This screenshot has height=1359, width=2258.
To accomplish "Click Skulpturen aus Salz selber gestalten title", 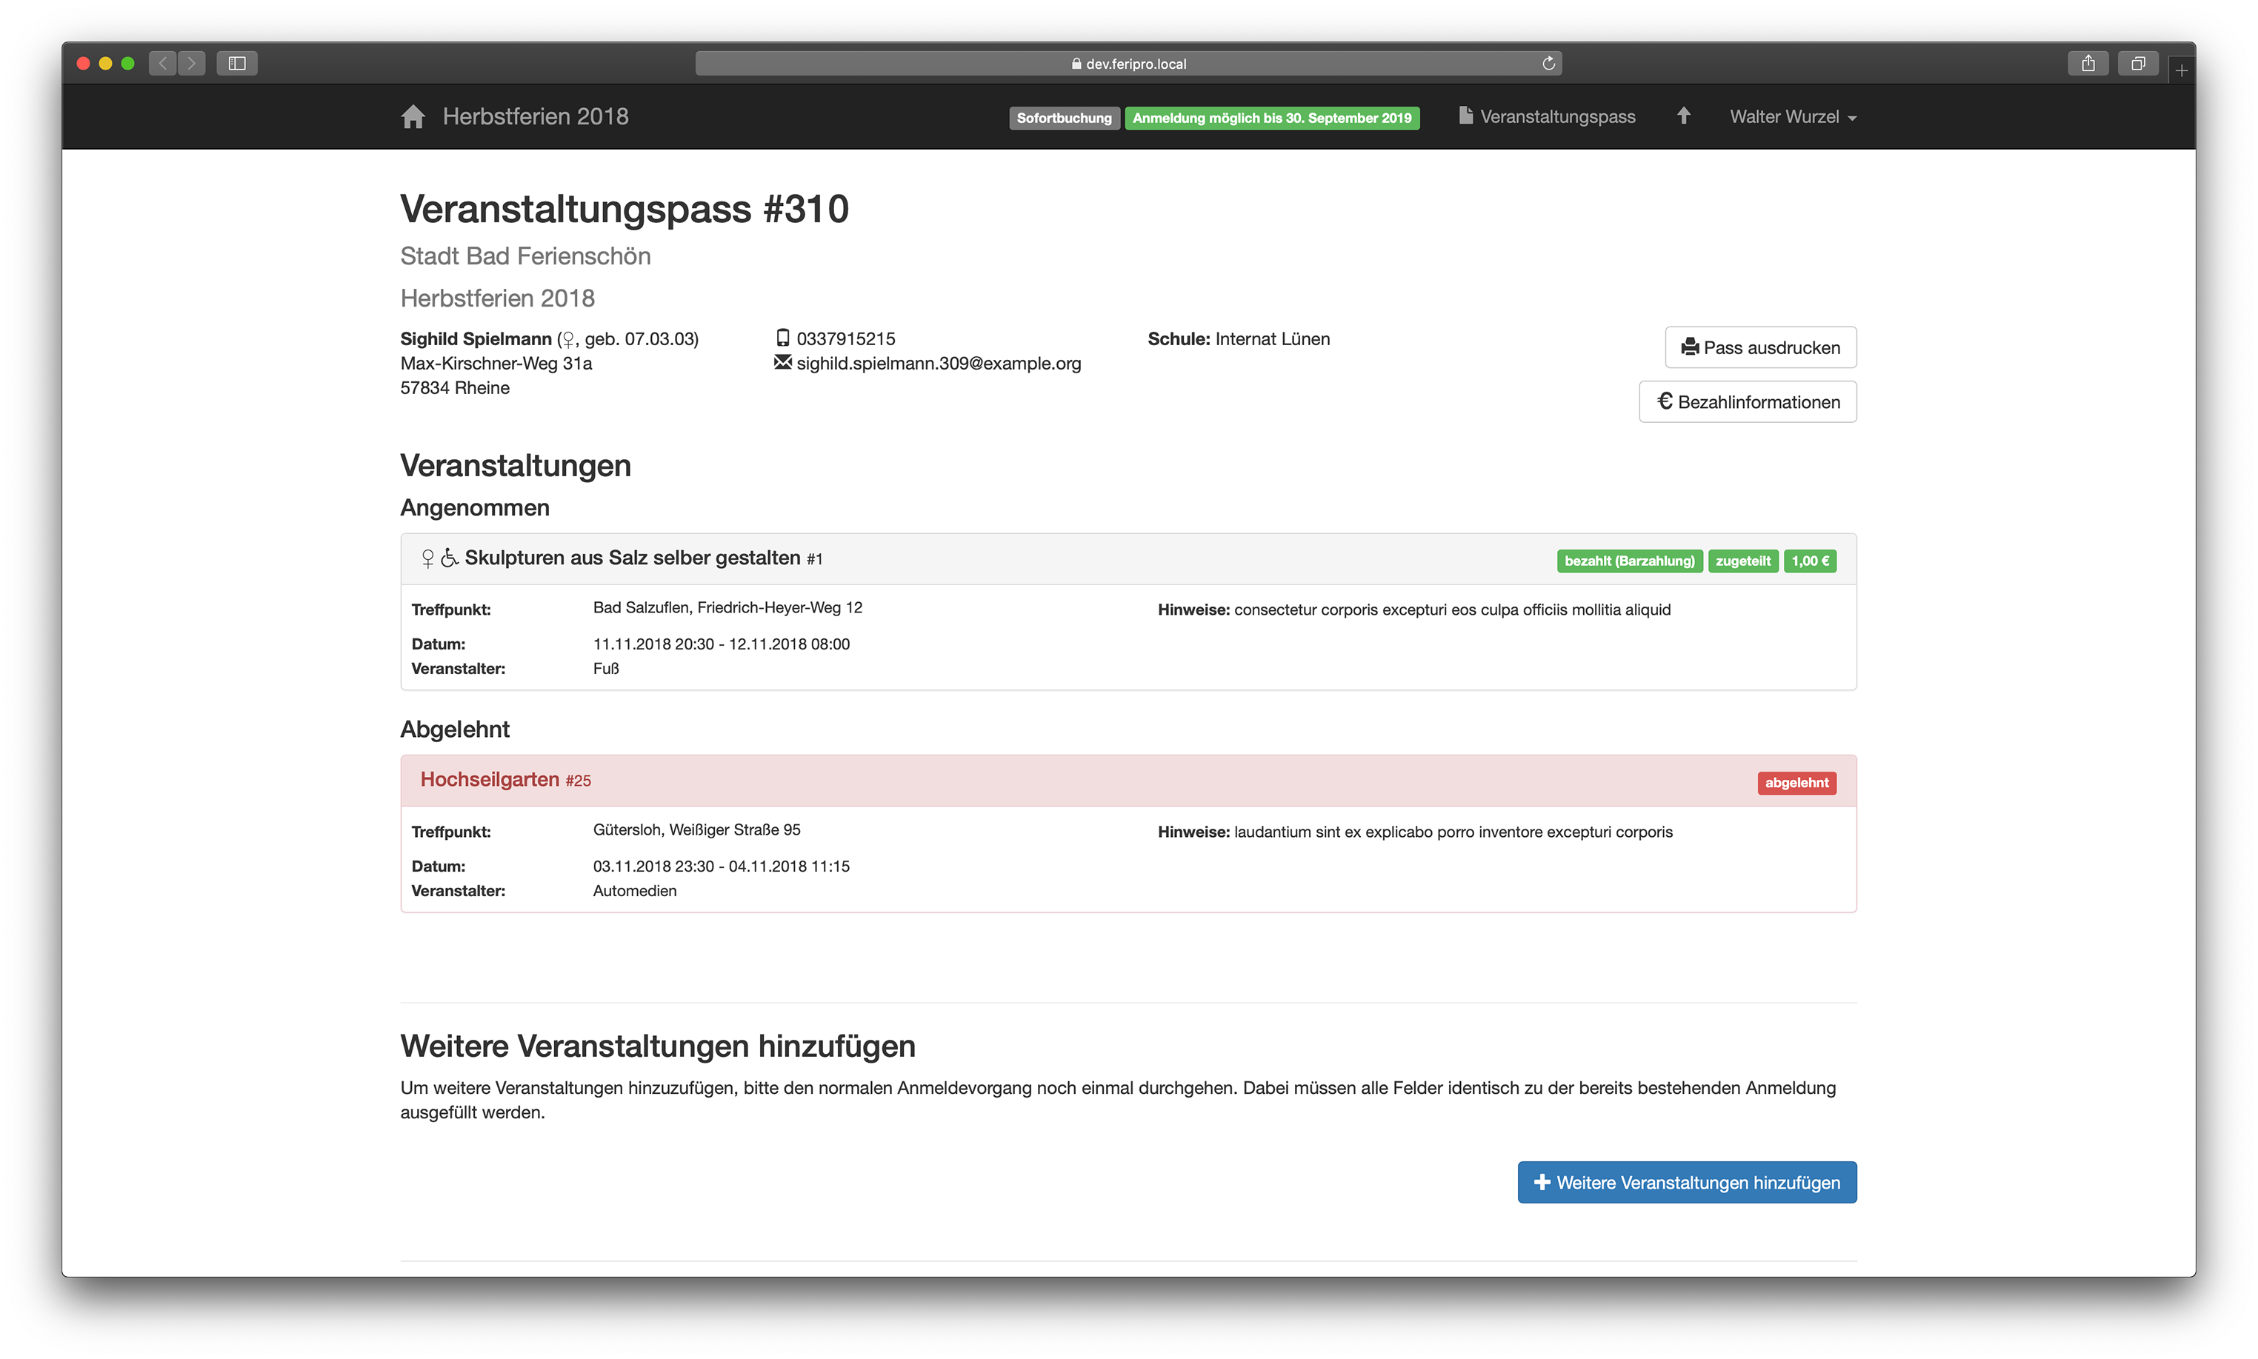I will tap(632, 558).
